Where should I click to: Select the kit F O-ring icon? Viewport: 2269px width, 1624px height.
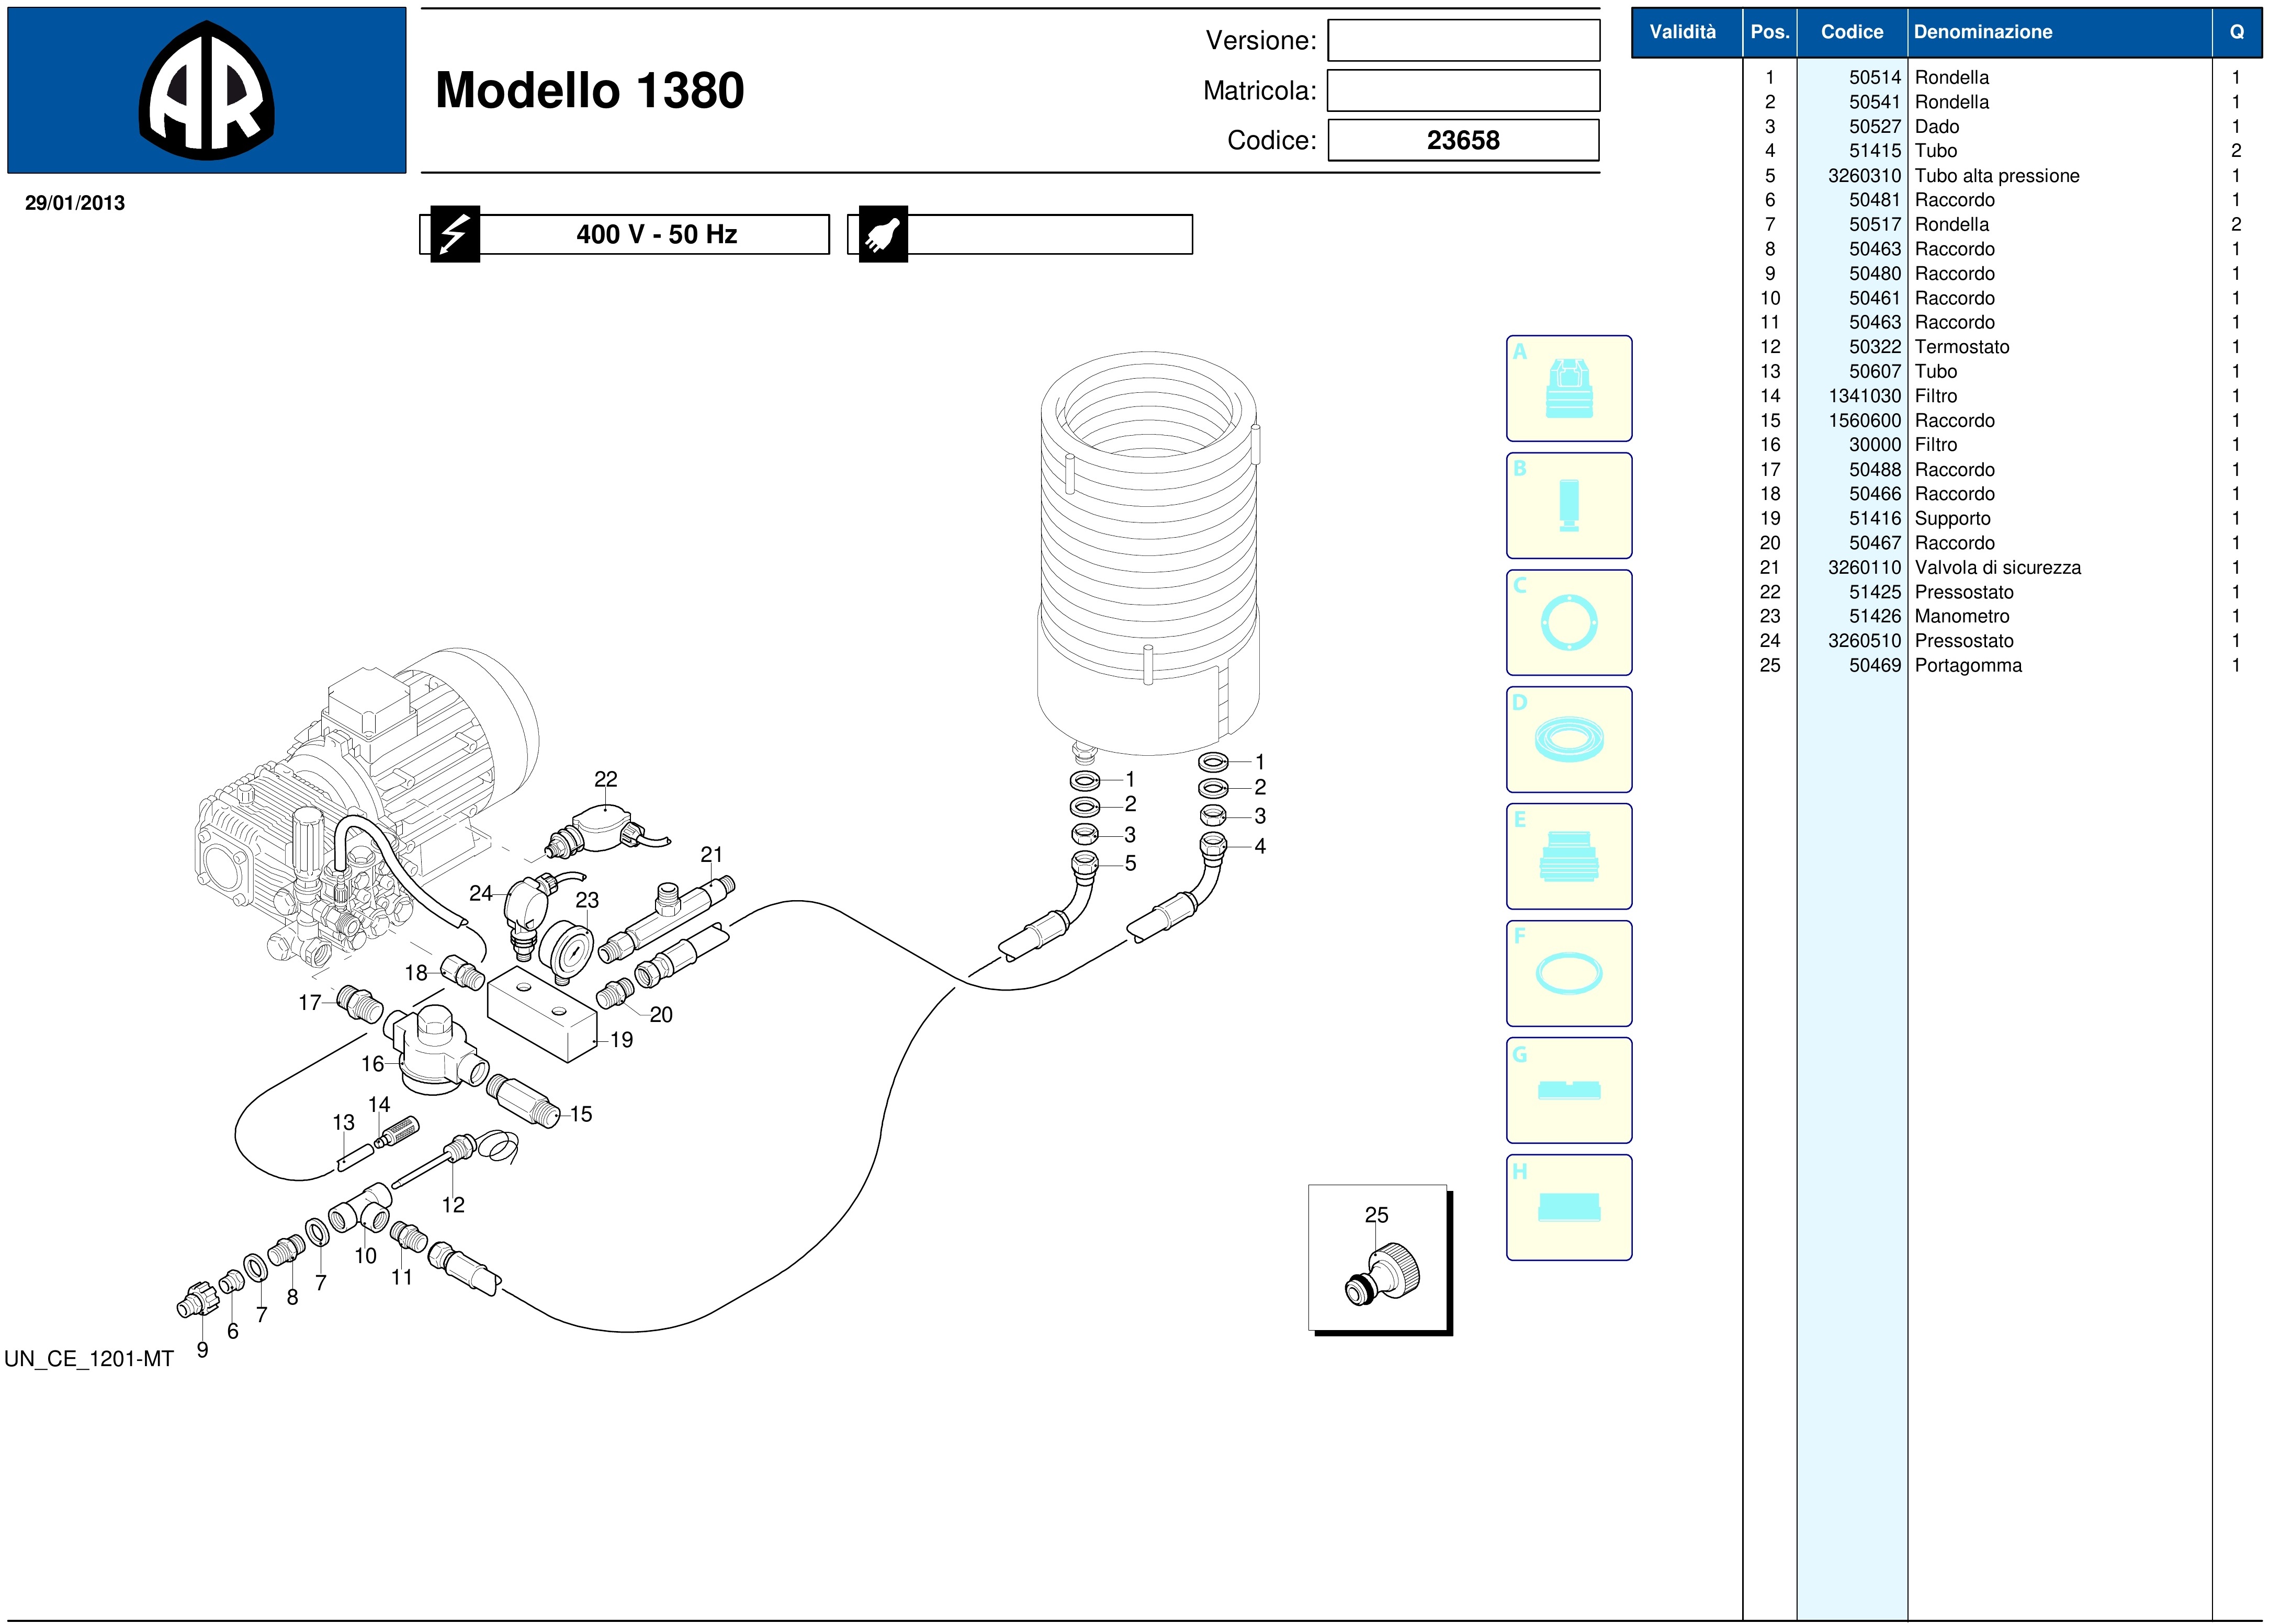tap(1568, 974)
